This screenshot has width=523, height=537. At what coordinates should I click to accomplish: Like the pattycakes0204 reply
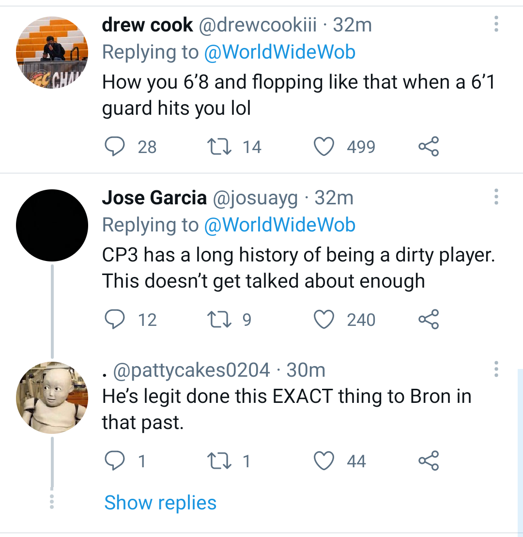pyautogui.click(x=325, y=461)
